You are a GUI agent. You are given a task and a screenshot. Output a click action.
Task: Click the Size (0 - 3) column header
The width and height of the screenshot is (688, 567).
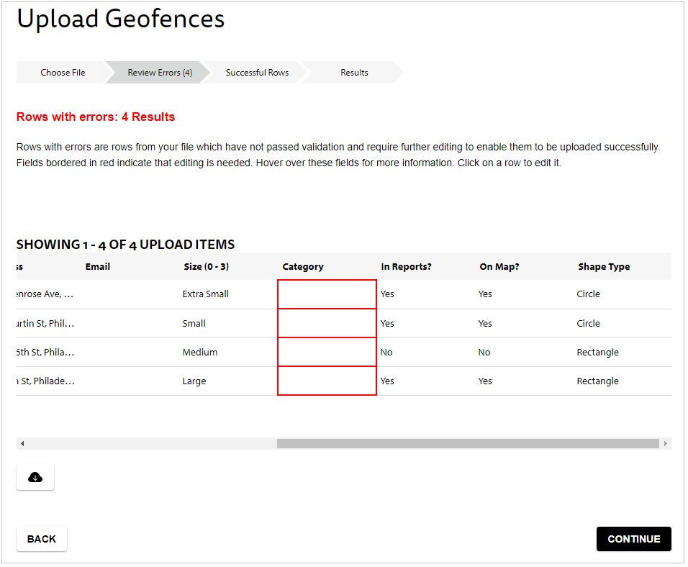207,266
